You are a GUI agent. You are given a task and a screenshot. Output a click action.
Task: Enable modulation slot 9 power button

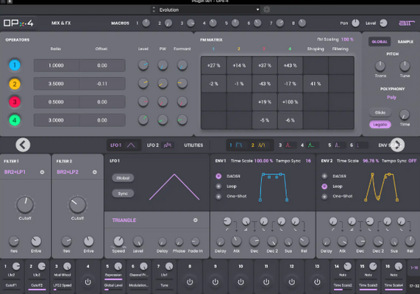[x=215, y=282]
